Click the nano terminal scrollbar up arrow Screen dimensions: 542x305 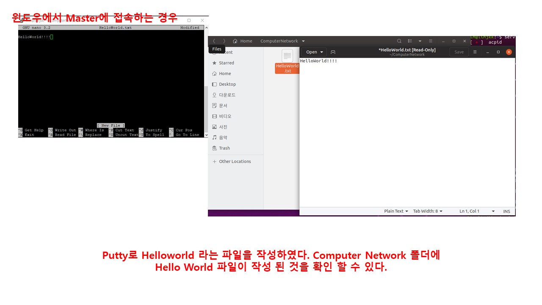(x=206, y=28)
